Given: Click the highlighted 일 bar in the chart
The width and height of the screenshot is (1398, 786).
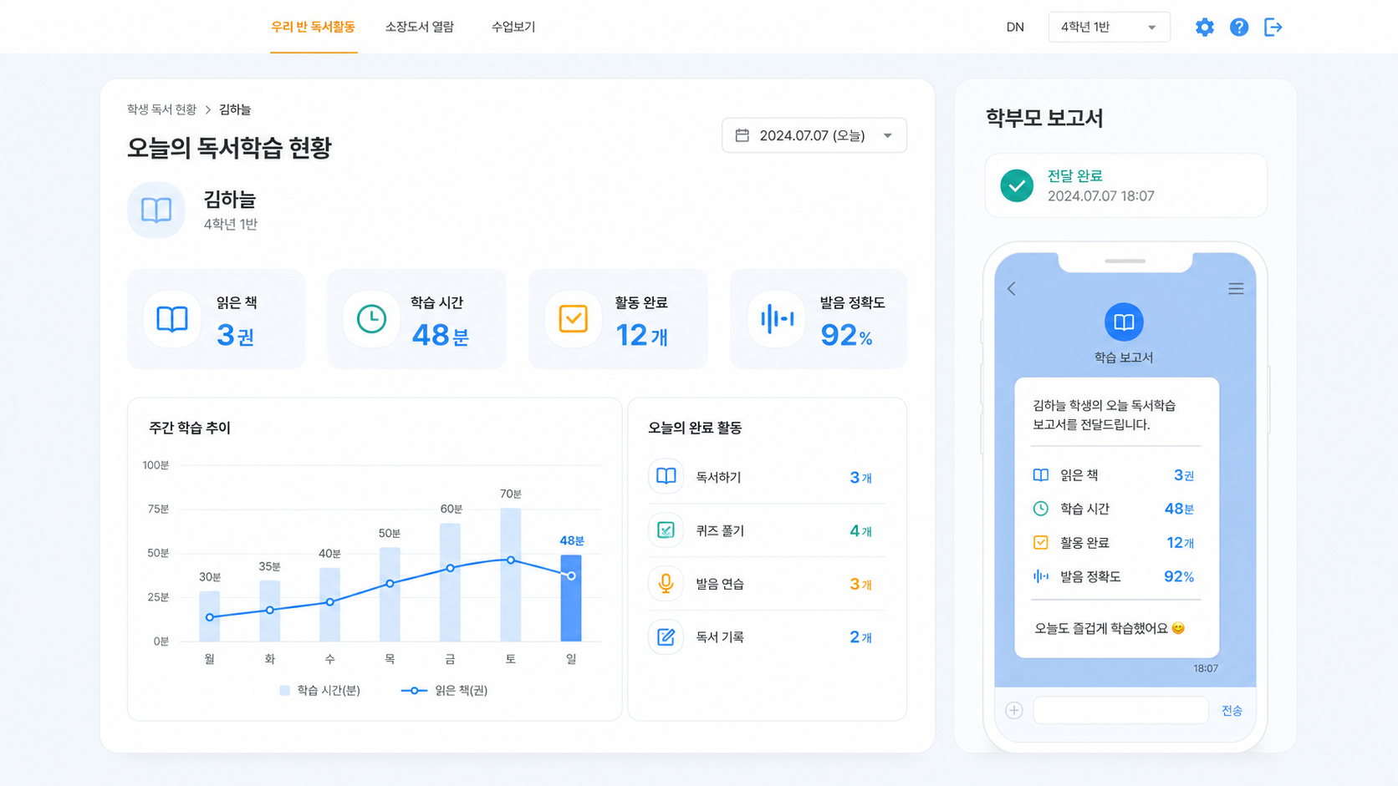Looking at the screenshot, I should [x=571, y=598].
